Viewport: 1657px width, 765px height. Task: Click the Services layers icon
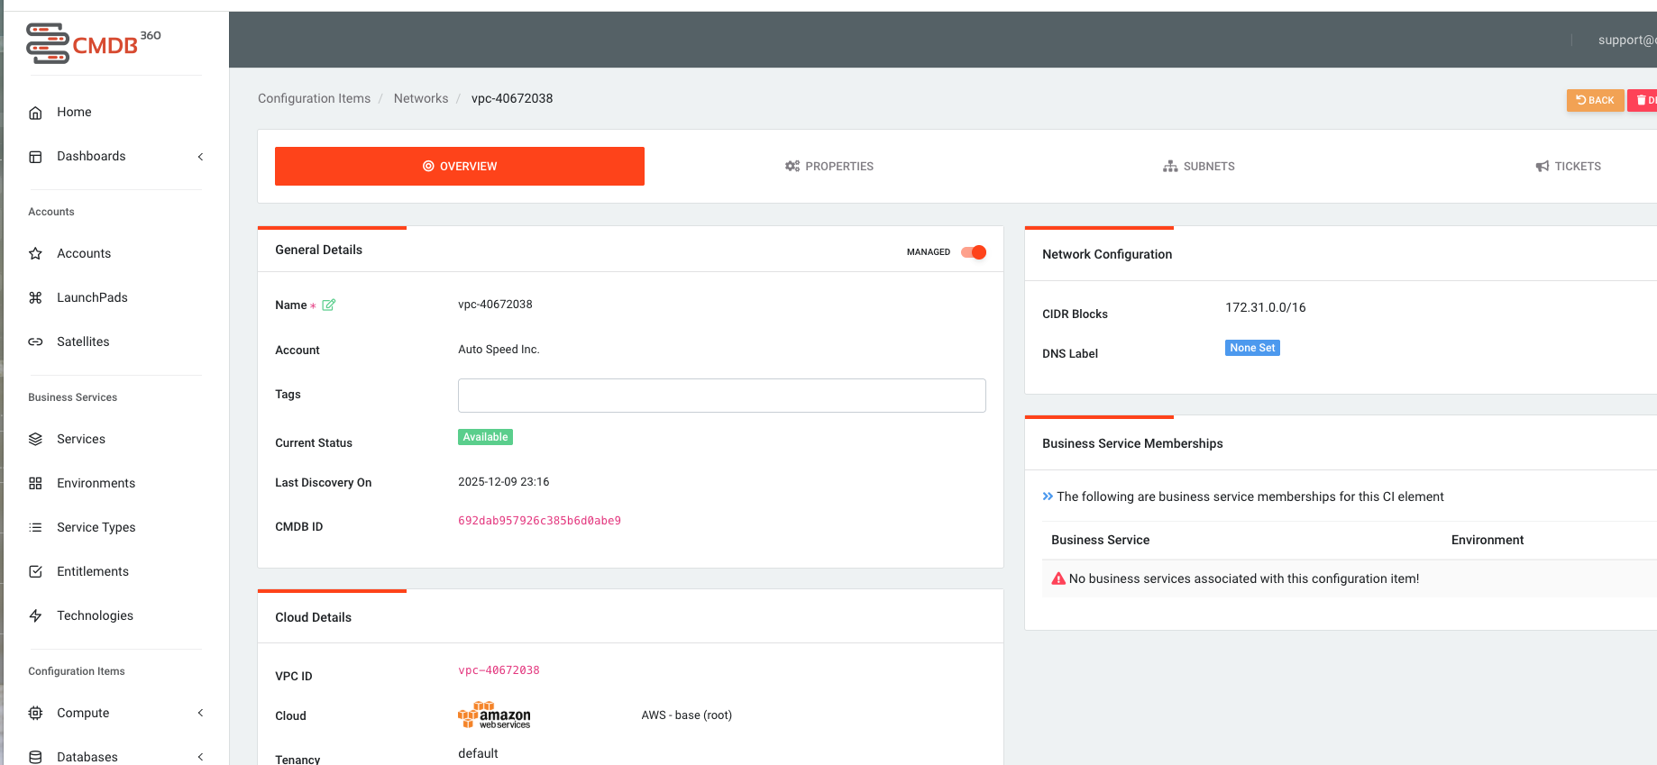36,440
